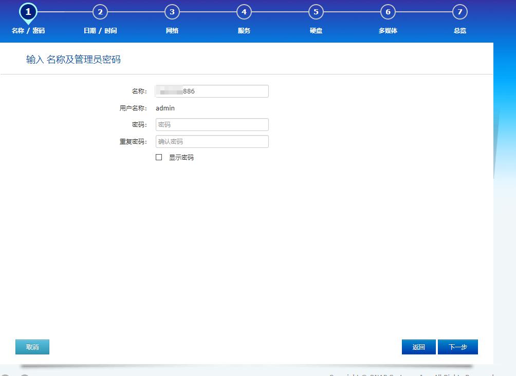516x376 pixels.
Task: Click the 重复密码 confirm password field
Action: (212, 141)
